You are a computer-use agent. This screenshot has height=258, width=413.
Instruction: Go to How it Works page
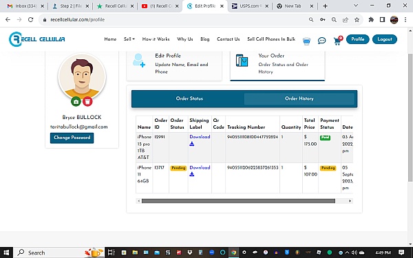tap(156, 39)
